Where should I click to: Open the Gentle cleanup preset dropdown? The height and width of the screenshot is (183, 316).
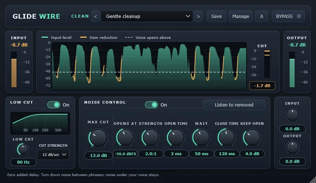coord(147,16)
